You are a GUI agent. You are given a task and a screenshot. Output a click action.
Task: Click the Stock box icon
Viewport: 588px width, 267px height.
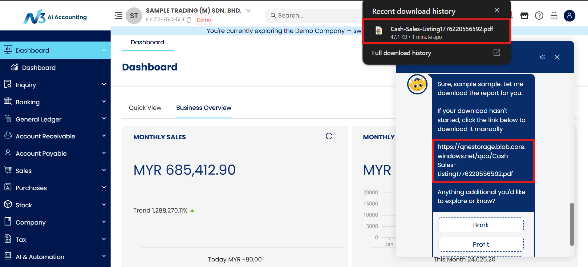[8, 204]
